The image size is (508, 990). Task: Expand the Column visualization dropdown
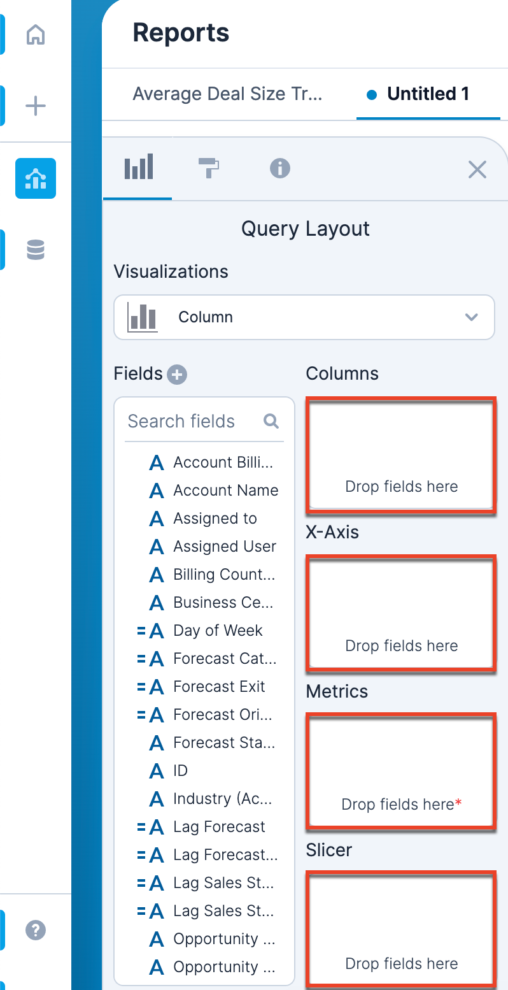[304, 317]
